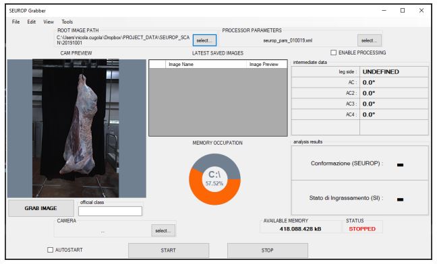Open the File menu

pyautogui.click(x=16, y=22)
